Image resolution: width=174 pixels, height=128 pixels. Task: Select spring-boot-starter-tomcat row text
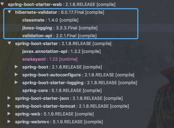pyautogui.click(x=72, y=106)
